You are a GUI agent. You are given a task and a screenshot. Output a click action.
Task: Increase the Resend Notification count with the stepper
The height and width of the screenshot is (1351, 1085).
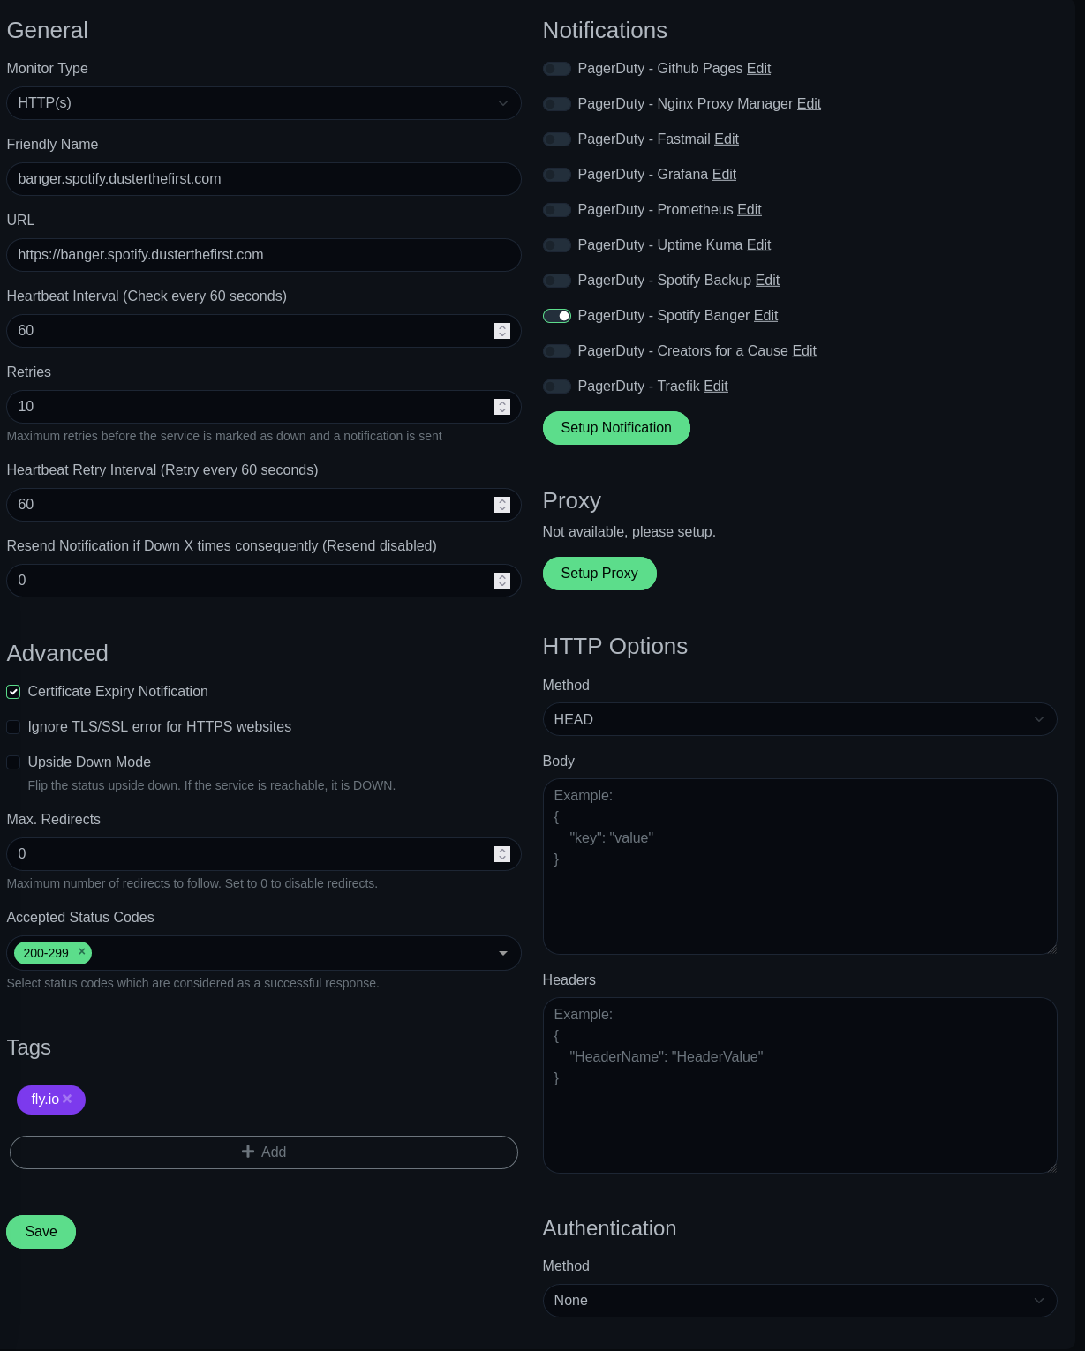pos(502,576)
